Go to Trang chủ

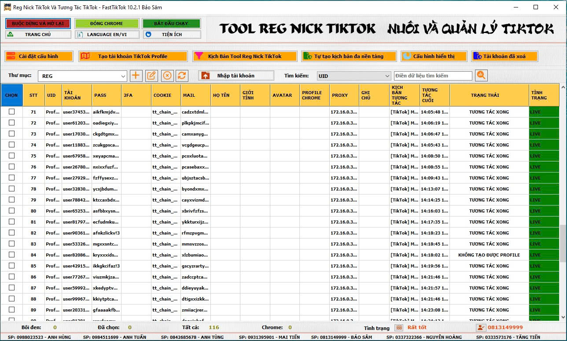tap(38, 34)
